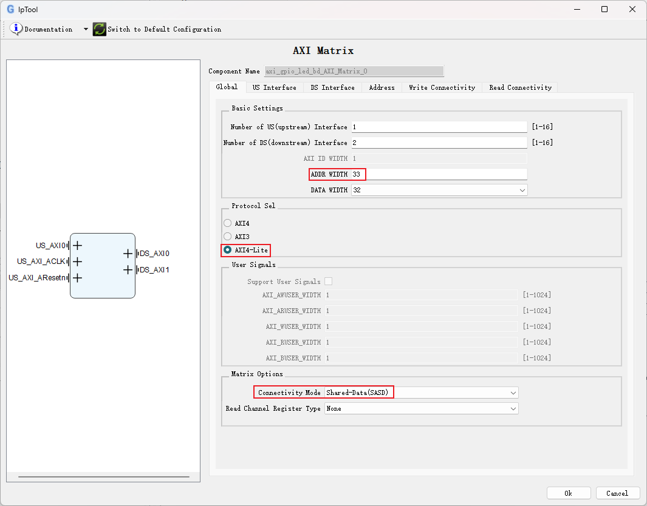Open the Read Channel Register Type dropdown
Screen dimensions: 647x506
[x=421, y=408]
